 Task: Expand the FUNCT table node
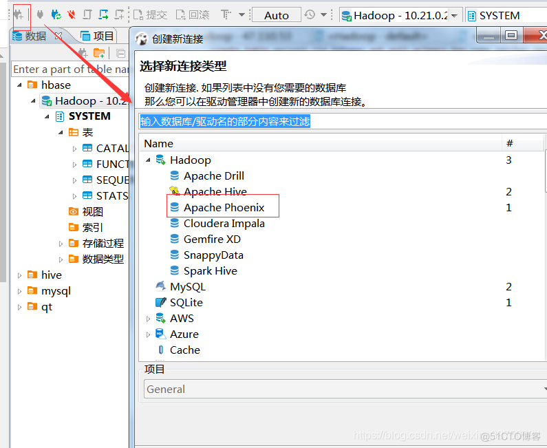coord(74,164)
